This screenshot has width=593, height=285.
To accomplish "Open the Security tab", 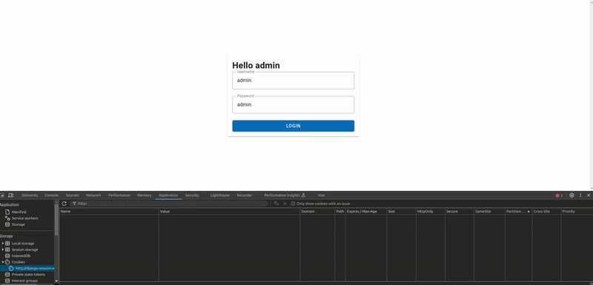I will coord(192,195).
